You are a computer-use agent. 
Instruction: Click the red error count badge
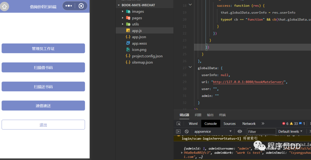285,124
